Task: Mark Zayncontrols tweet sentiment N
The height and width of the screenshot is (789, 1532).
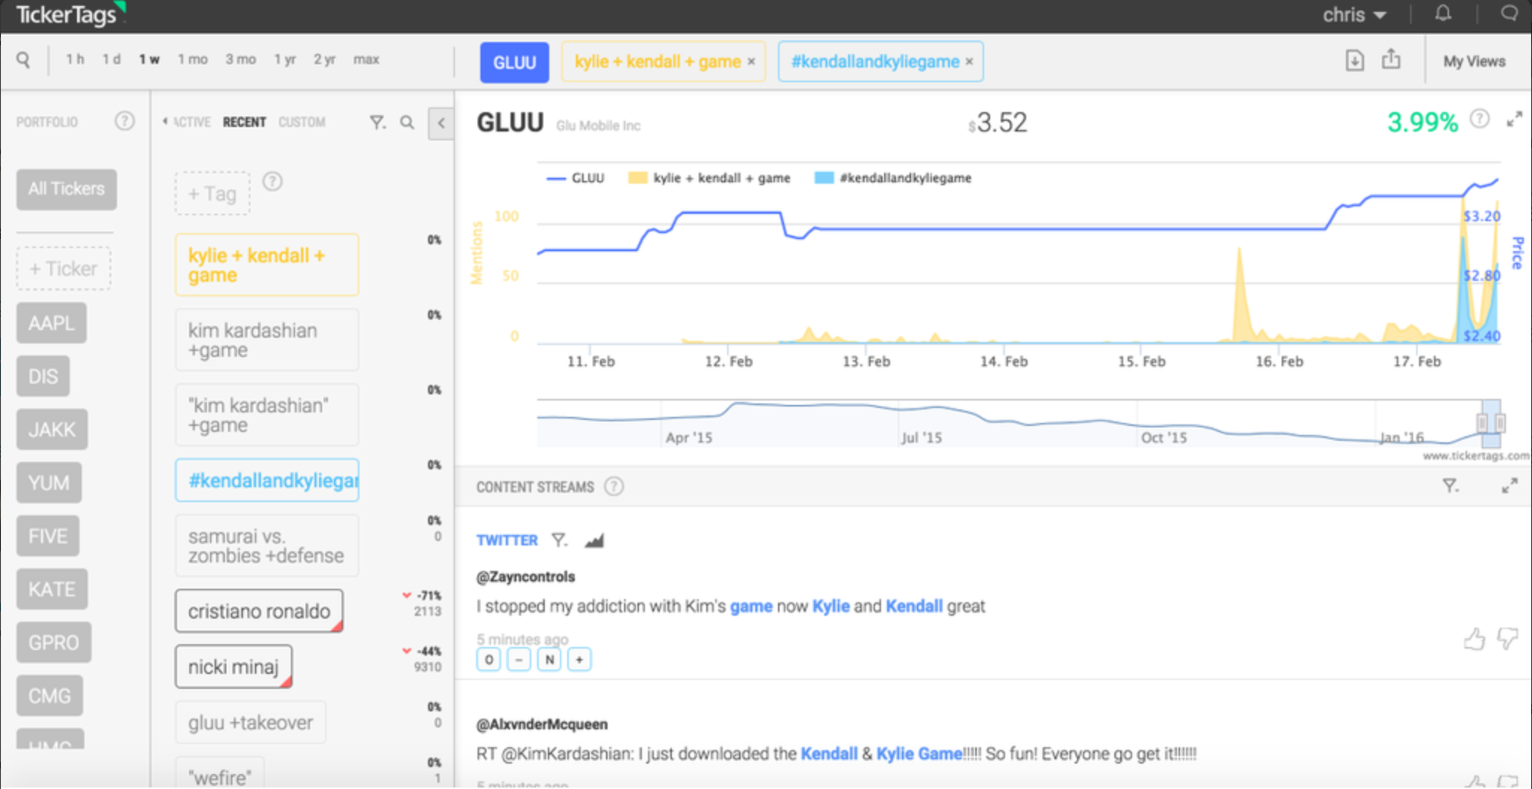Action: click(549, 660)
